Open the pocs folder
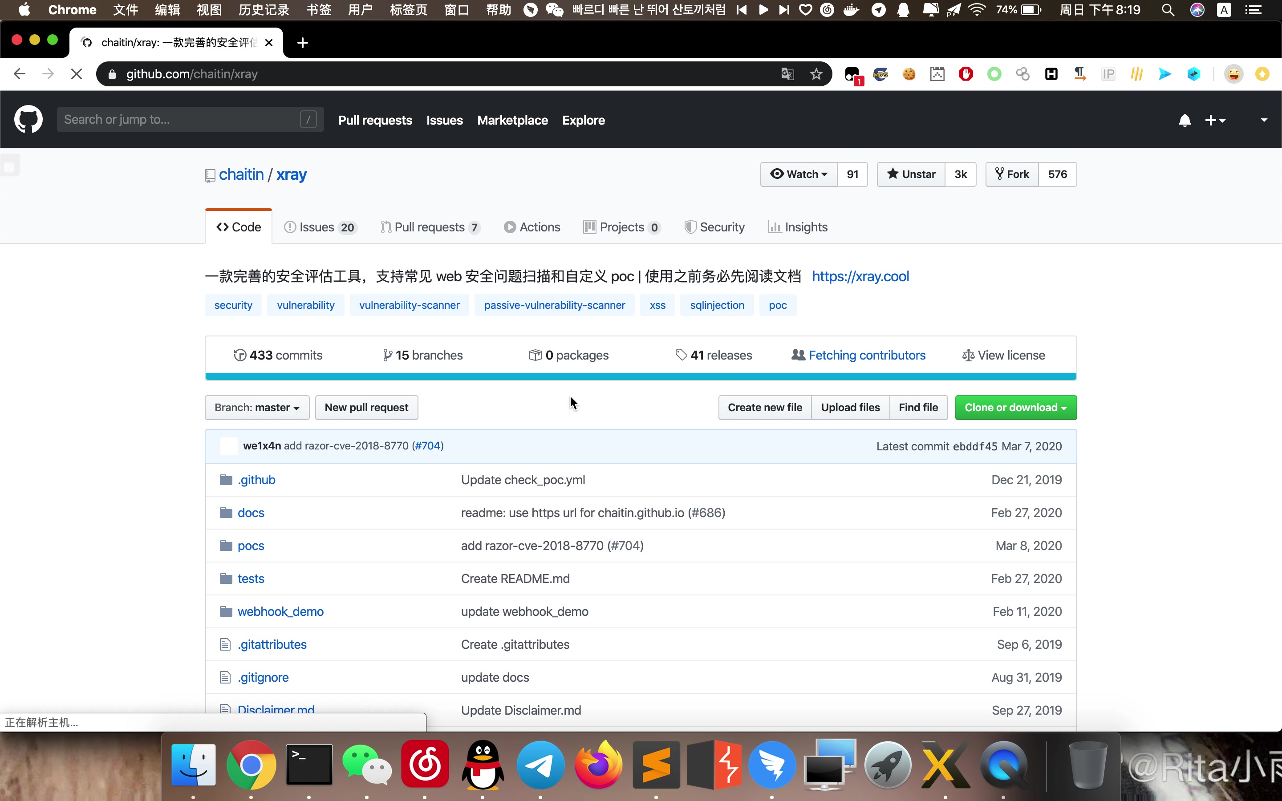The width and height of the screenshot is (1282, 801). pyautogui.click(x=251, y=546)
